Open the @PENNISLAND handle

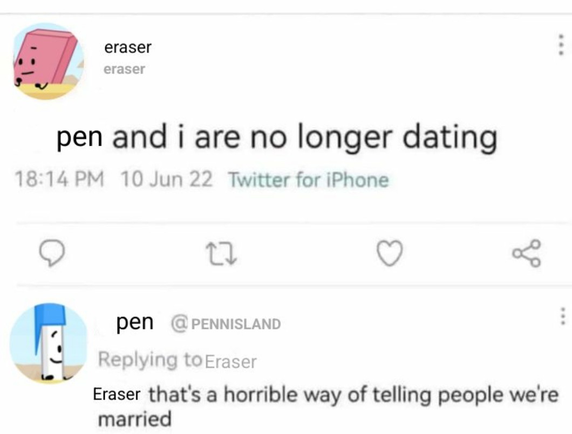pos(226,323)
